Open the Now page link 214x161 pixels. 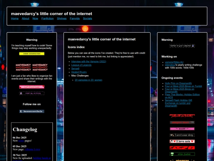(x=35, y=18)
